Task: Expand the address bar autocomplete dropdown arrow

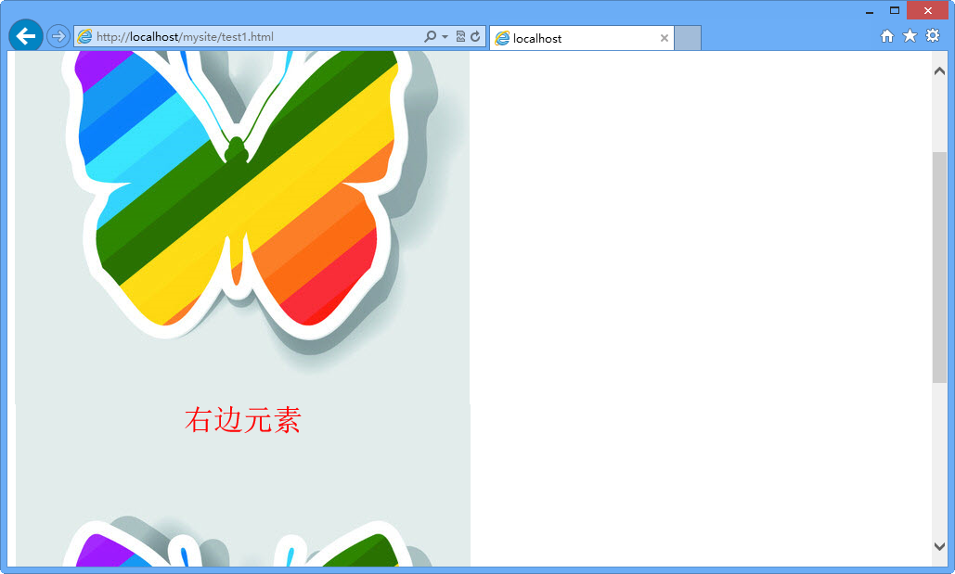Action: click(445, 37)
